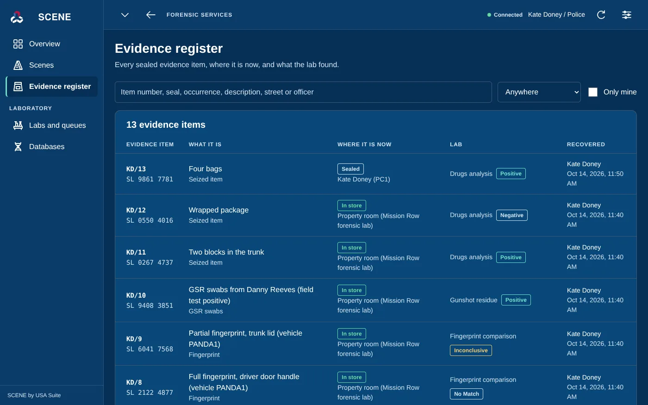Click Two blocks in the trunk text

click(x=226, y=252)
